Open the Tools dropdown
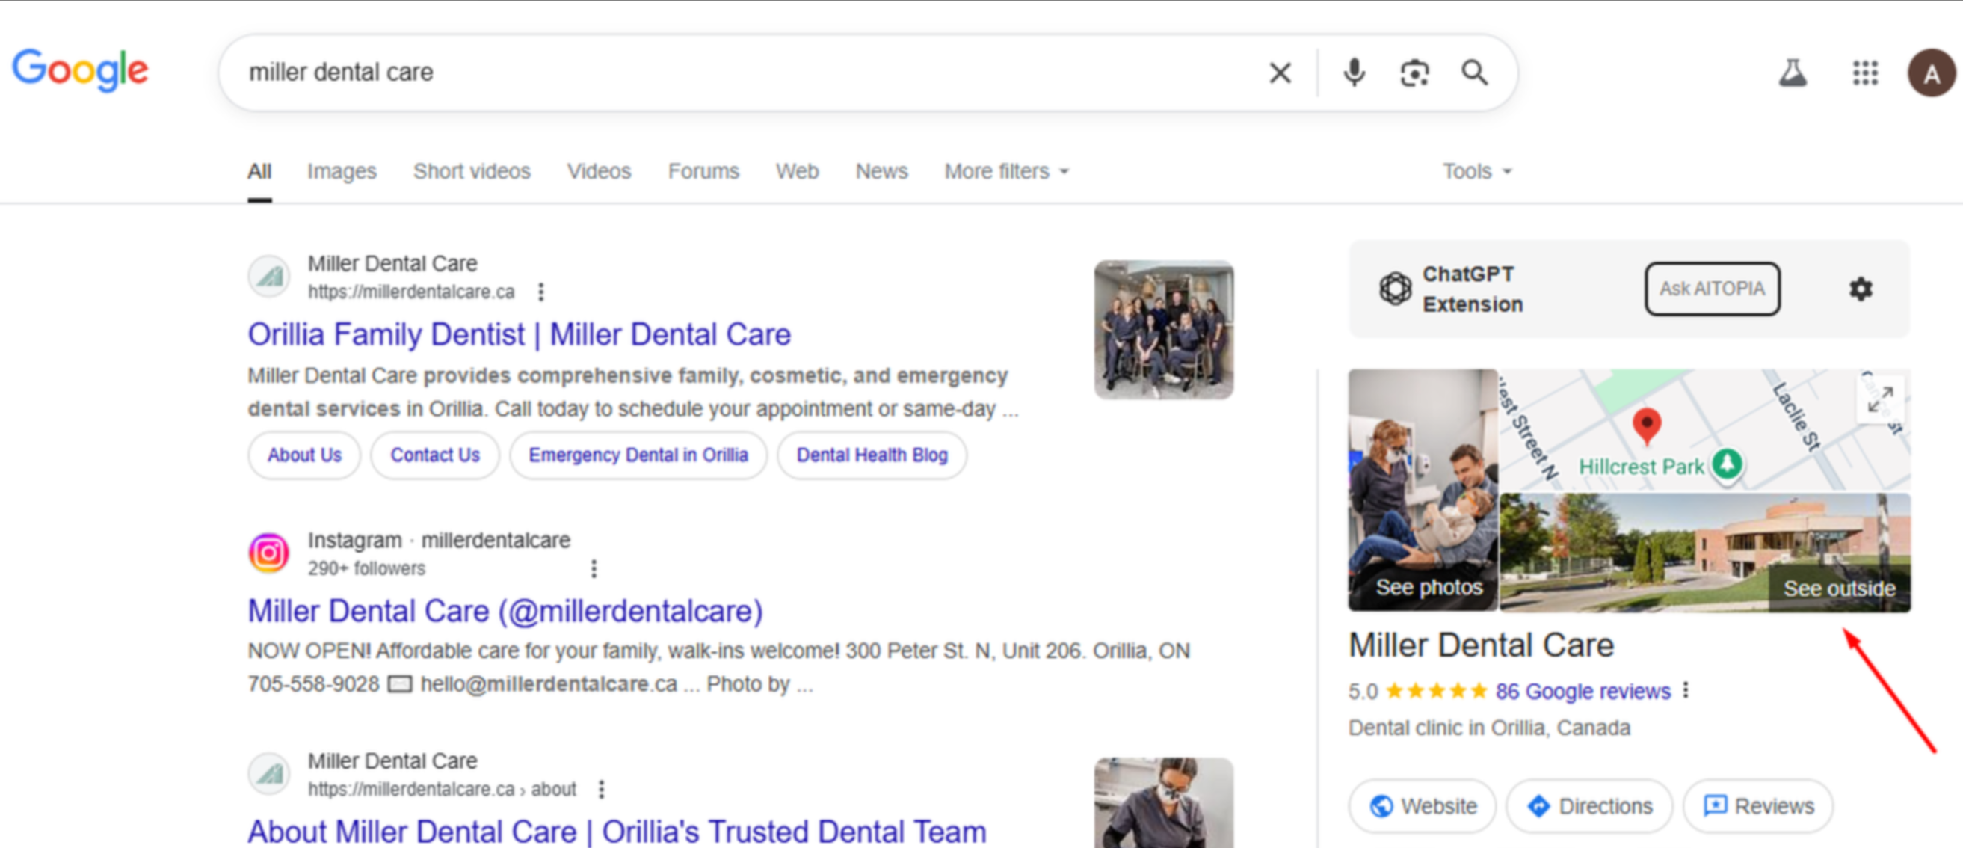Image resolution: width=1963 pixels, height=848 pixels. point(1476,171)
